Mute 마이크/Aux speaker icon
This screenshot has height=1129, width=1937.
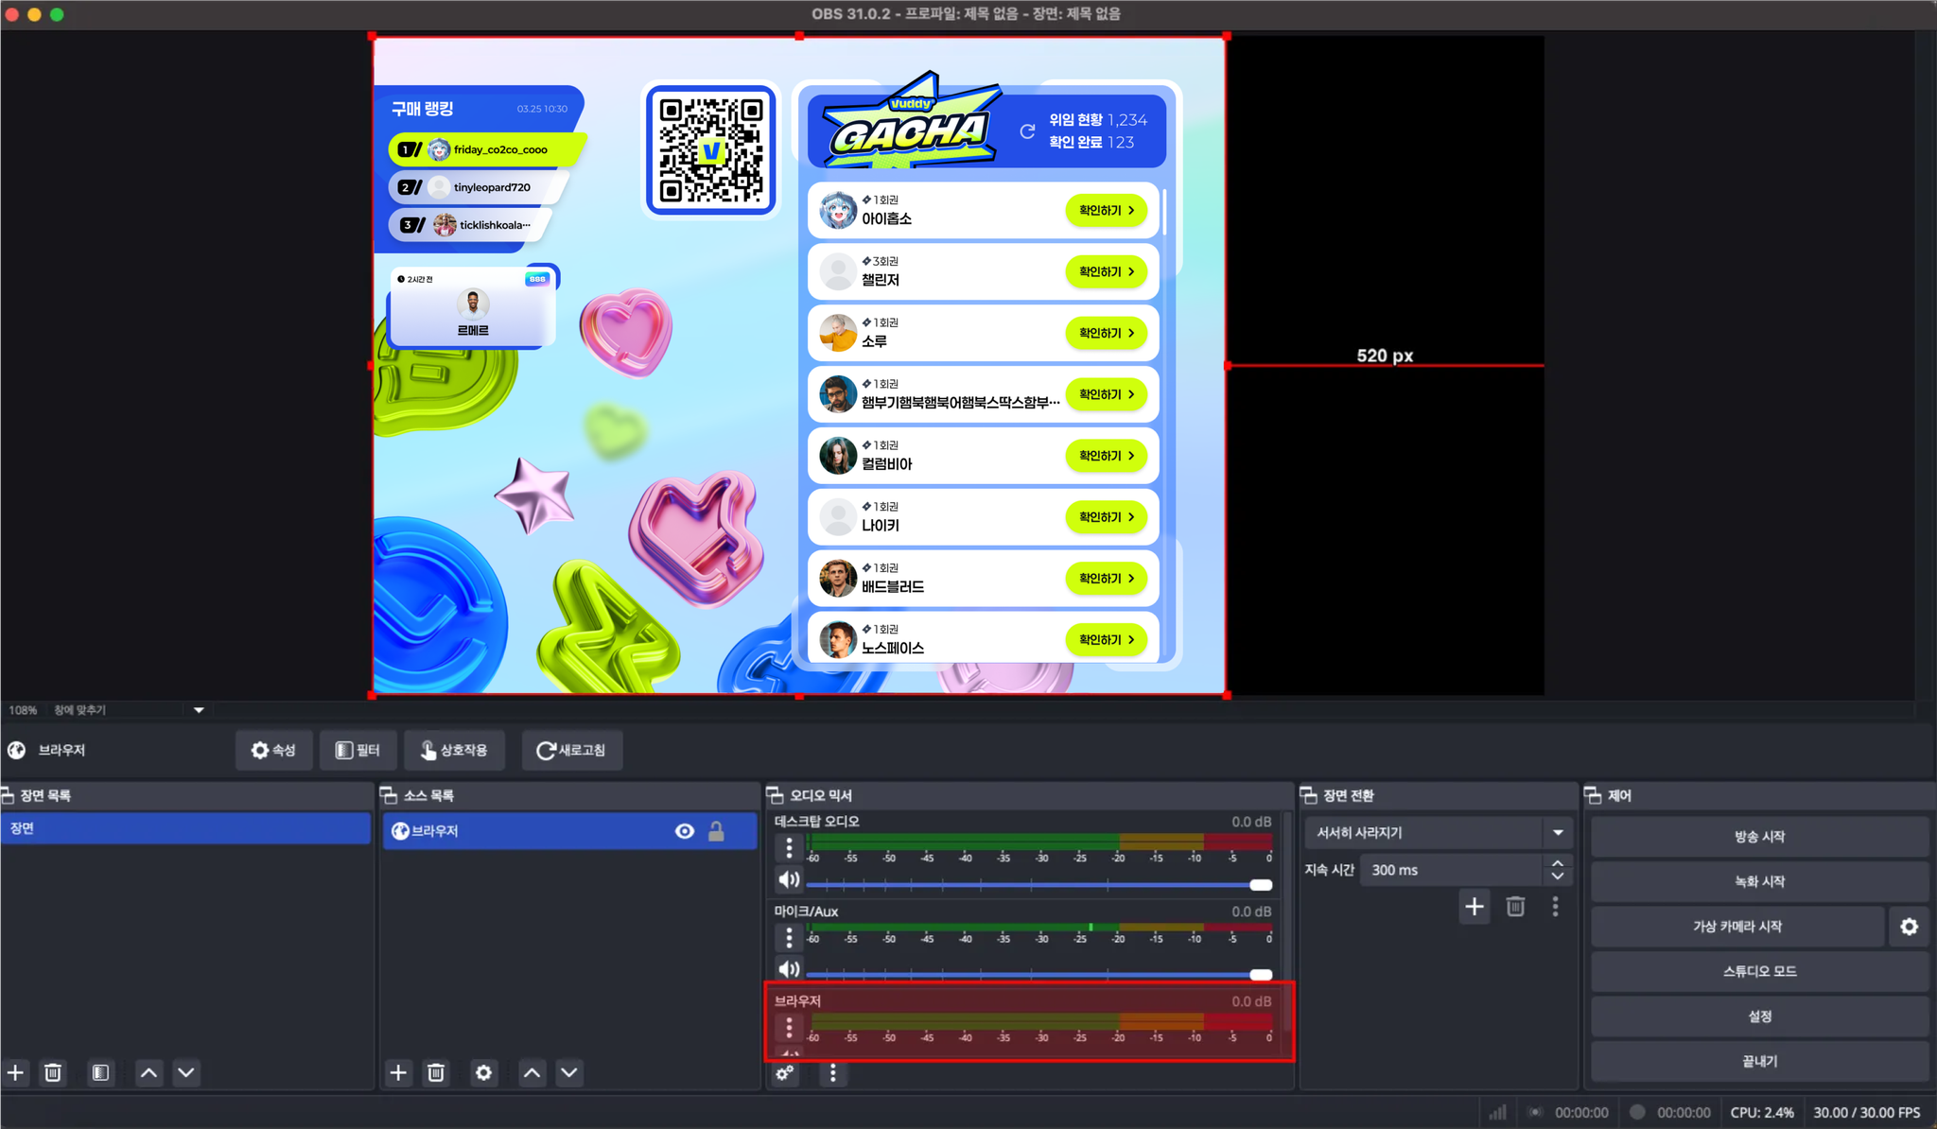[x=789, y=969]
